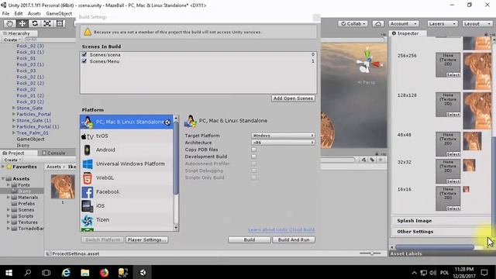The width and height of the screenshot is (496, 279).
Task: Expand Splash Image section in Inspector
Action: pos(441,221)
